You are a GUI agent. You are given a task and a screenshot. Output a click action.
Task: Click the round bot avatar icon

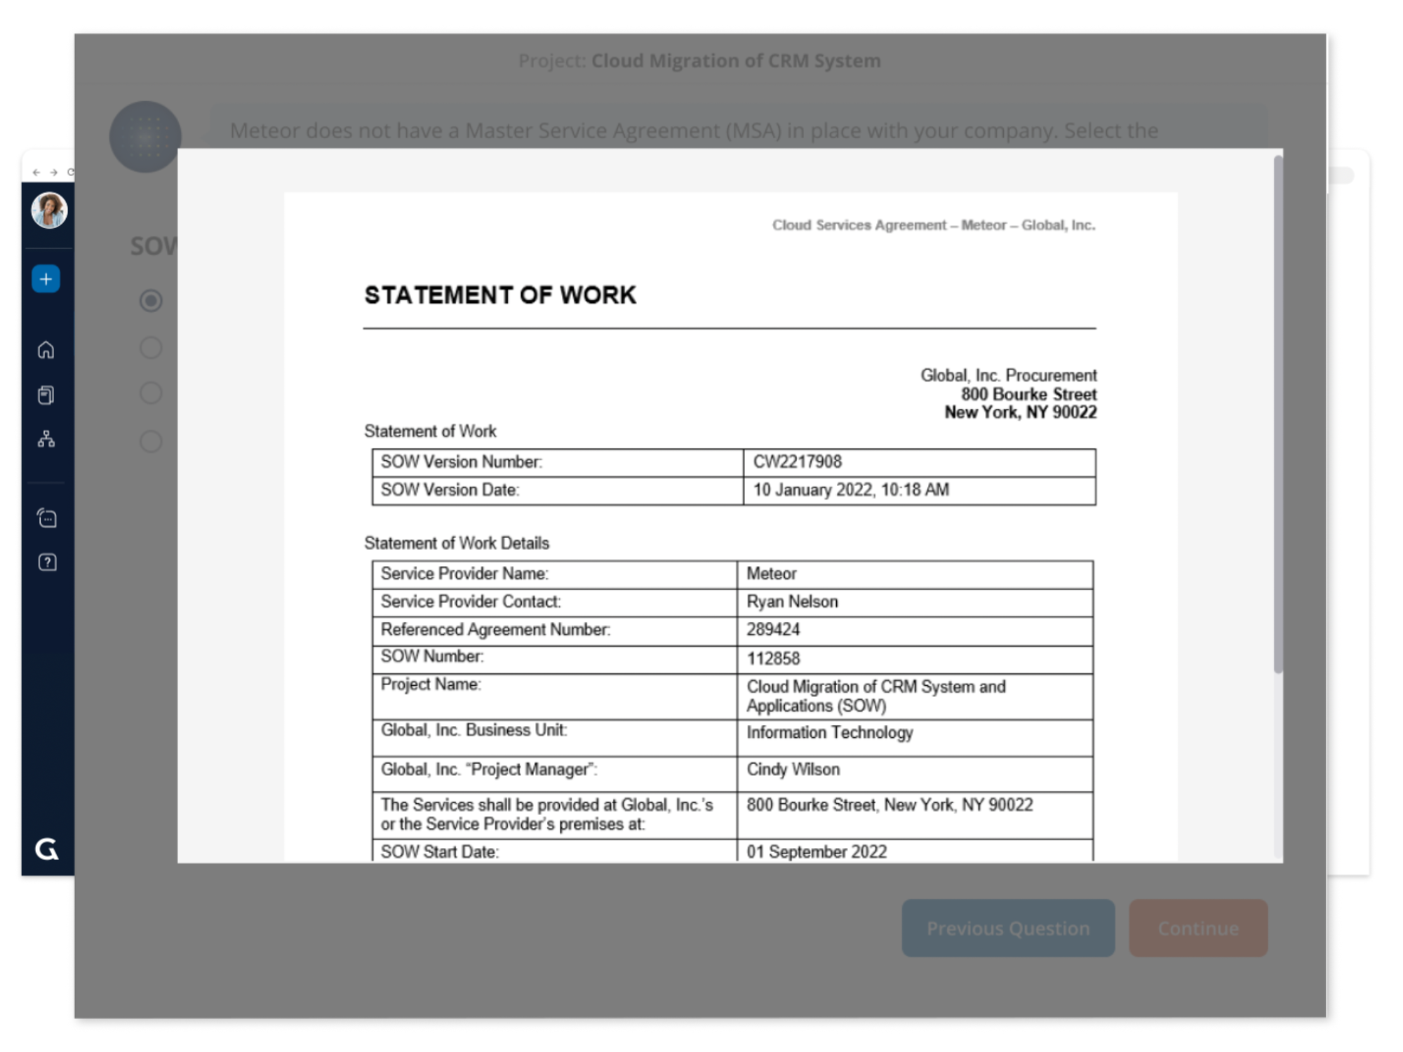tap(145, 137)
